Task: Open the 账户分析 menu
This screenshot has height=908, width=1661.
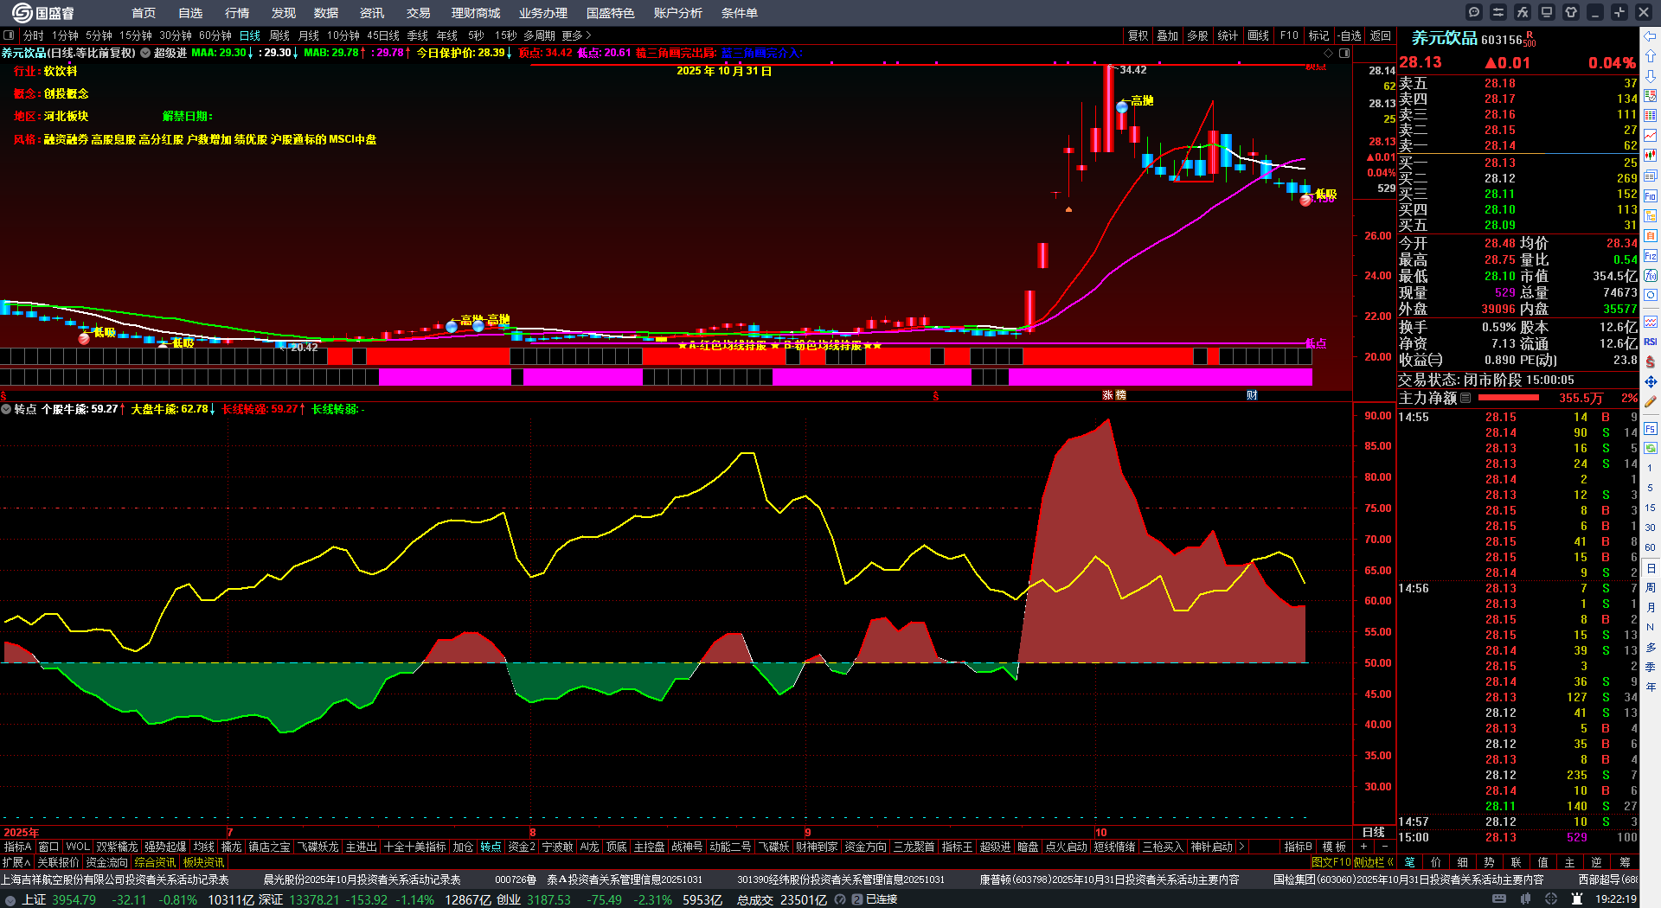Action: (678, 13)
